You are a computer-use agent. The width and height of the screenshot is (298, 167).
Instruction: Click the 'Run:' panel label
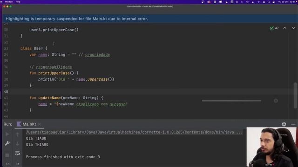pos(8,124)
